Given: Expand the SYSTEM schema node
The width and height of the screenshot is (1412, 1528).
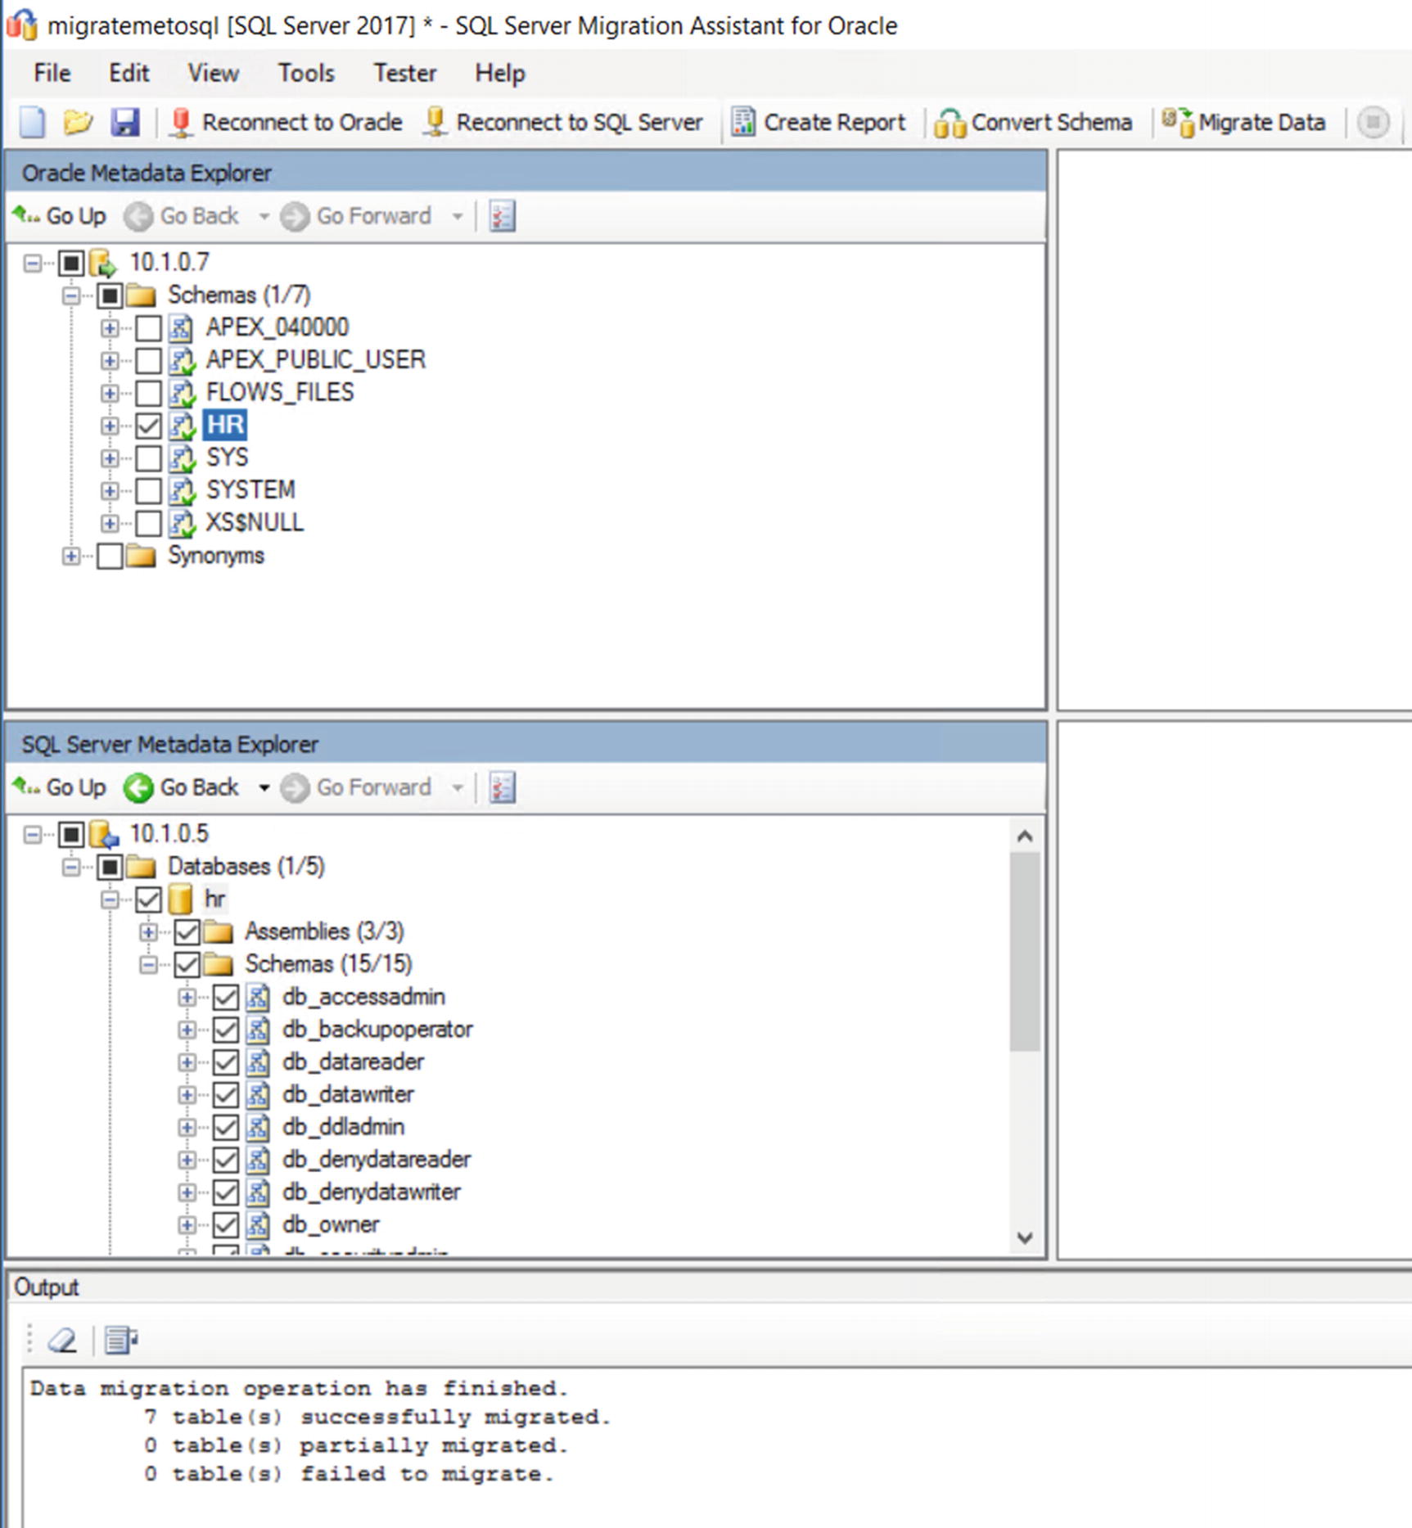Looking at the screenshot, I should 109,491.
